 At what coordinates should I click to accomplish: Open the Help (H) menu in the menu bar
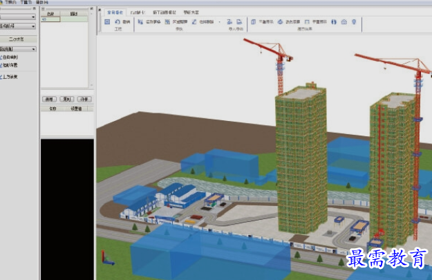pyautogui.click(x=42, y=2)
